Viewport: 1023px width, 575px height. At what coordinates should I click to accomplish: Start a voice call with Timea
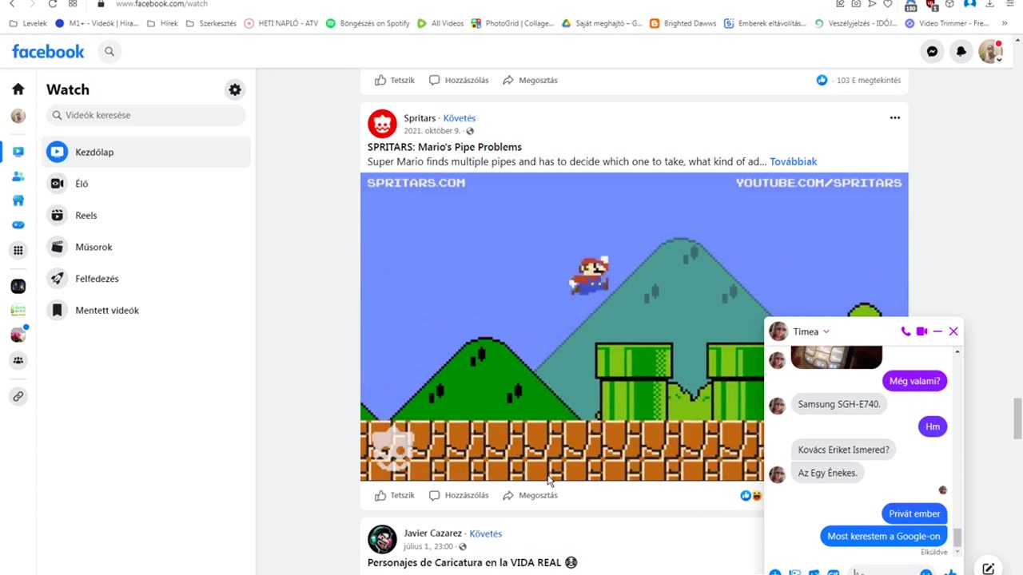click(x=906, y=331)
